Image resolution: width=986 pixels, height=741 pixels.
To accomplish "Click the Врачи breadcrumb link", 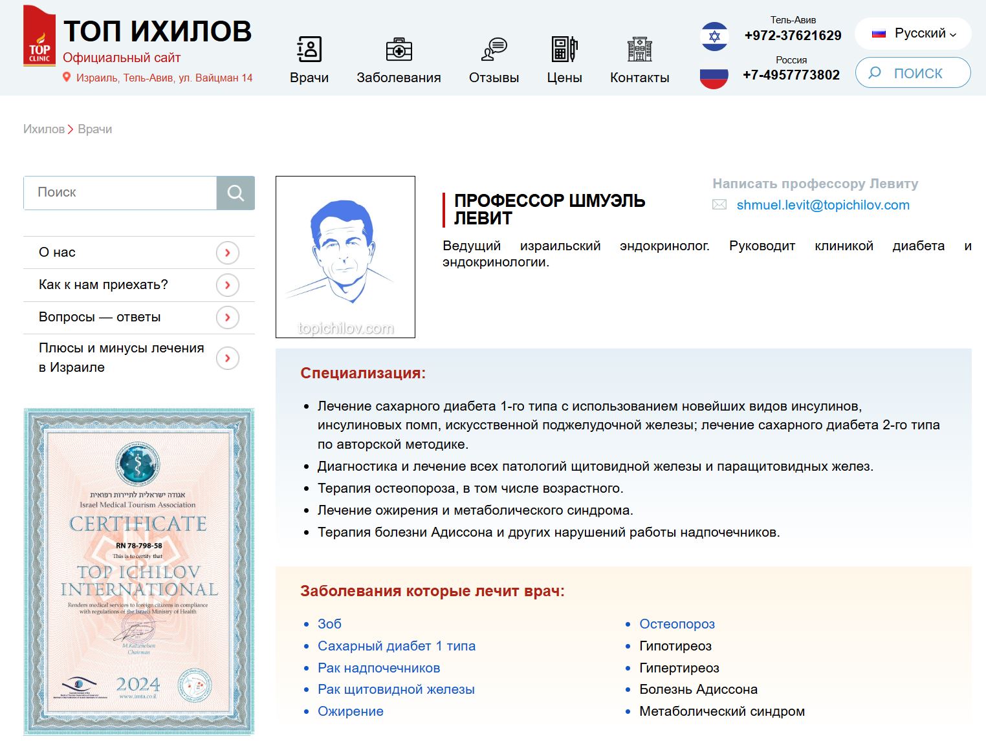I will (95, 129).
